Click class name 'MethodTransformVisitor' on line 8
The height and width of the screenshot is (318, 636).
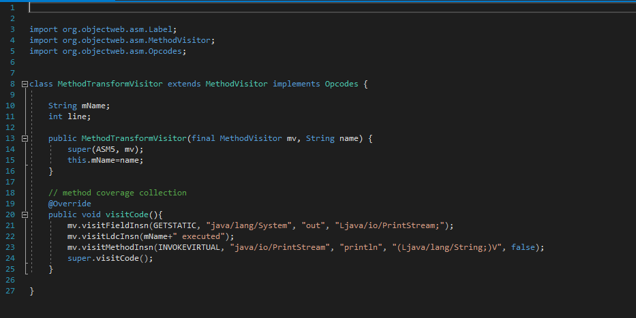pos(110,84)
